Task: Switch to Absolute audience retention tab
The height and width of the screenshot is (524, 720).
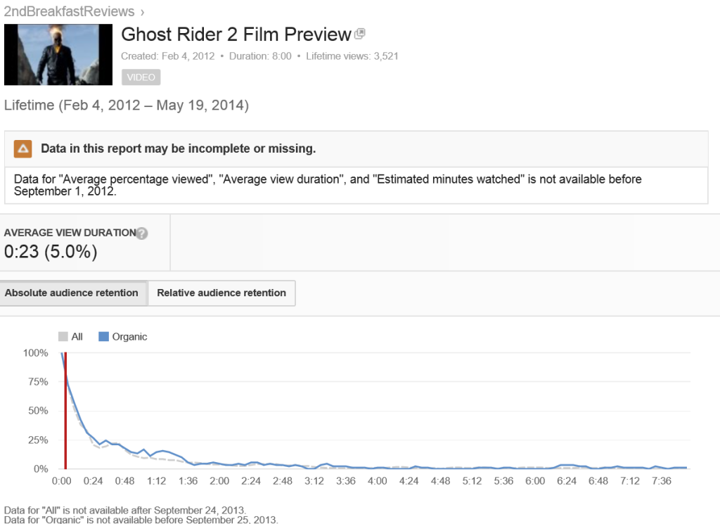Action: pyautogui.click(x=73, y=293)
